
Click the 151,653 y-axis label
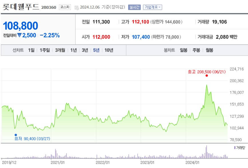click(237, 104)
